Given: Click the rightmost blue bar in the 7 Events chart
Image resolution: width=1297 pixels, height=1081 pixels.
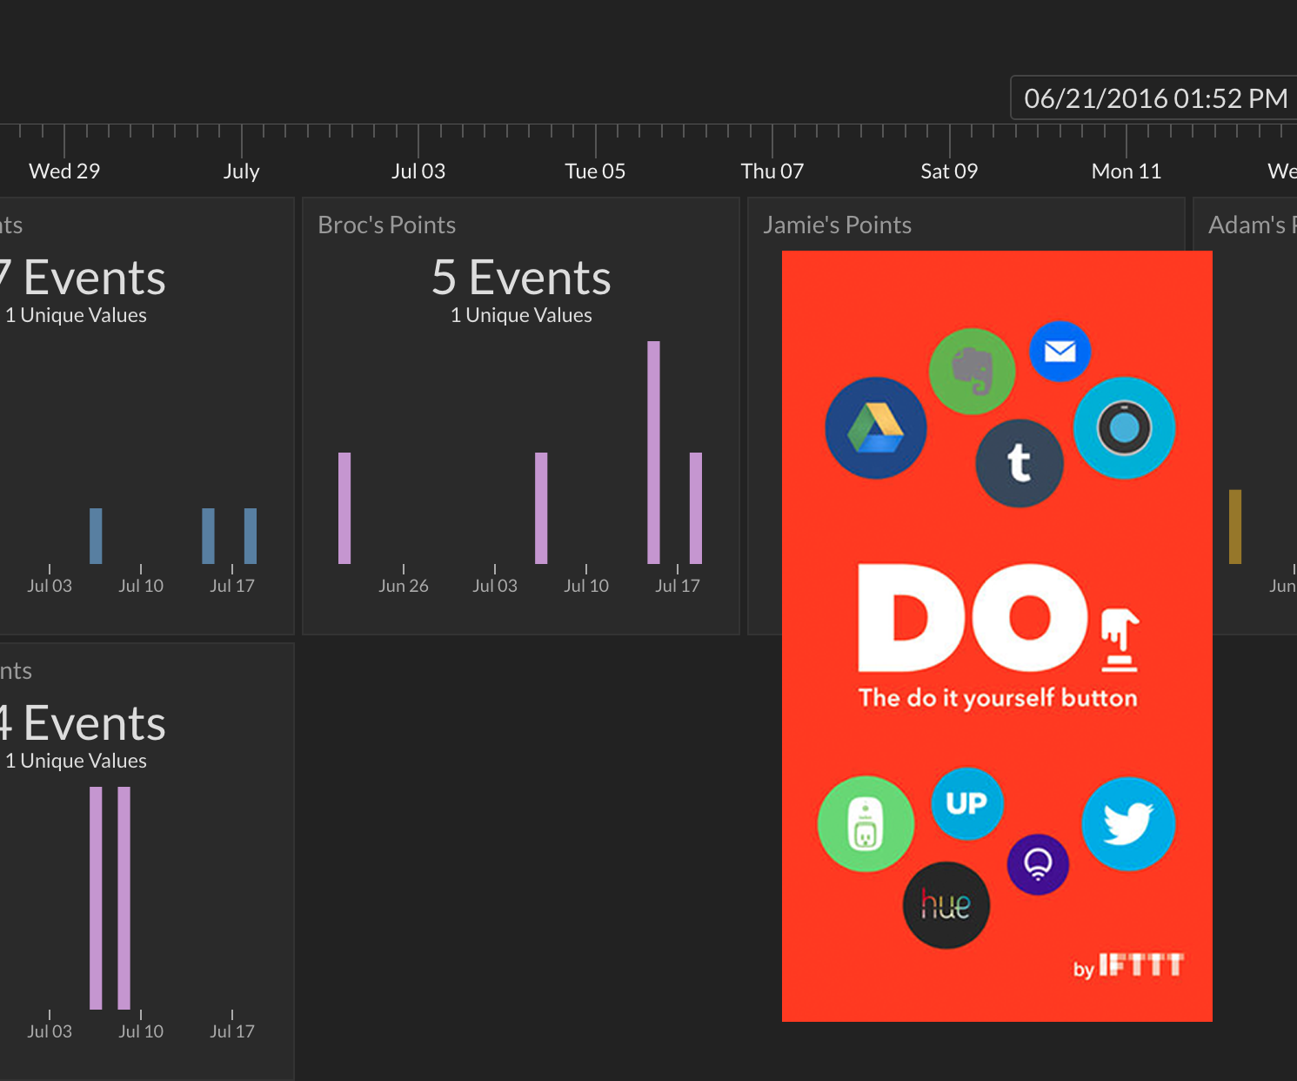Looking at the screenshot, I should 251,536.
